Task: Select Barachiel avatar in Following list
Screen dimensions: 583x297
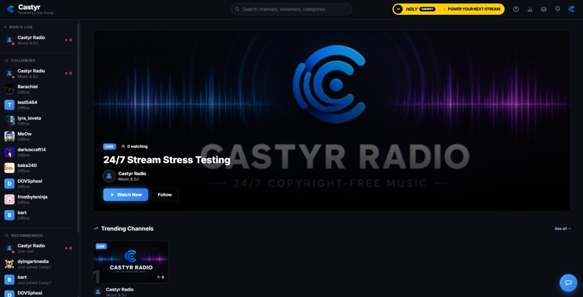Action: pos(9,89)
